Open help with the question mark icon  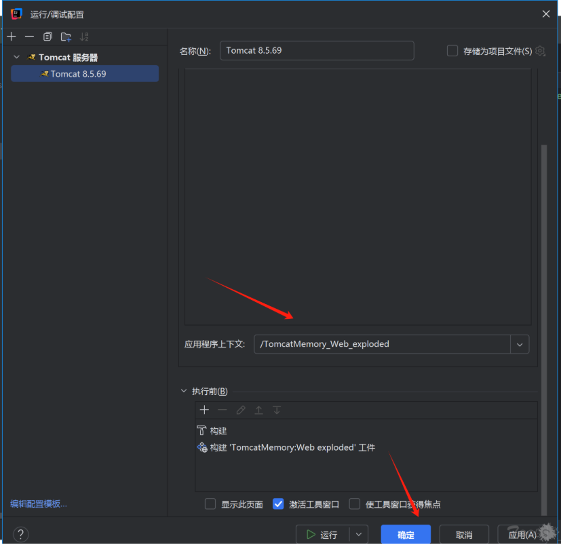click(x=21, y=534)
